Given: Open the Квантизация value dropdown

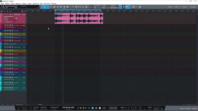Looking at the screenshot, I should (x=97, y=8).
